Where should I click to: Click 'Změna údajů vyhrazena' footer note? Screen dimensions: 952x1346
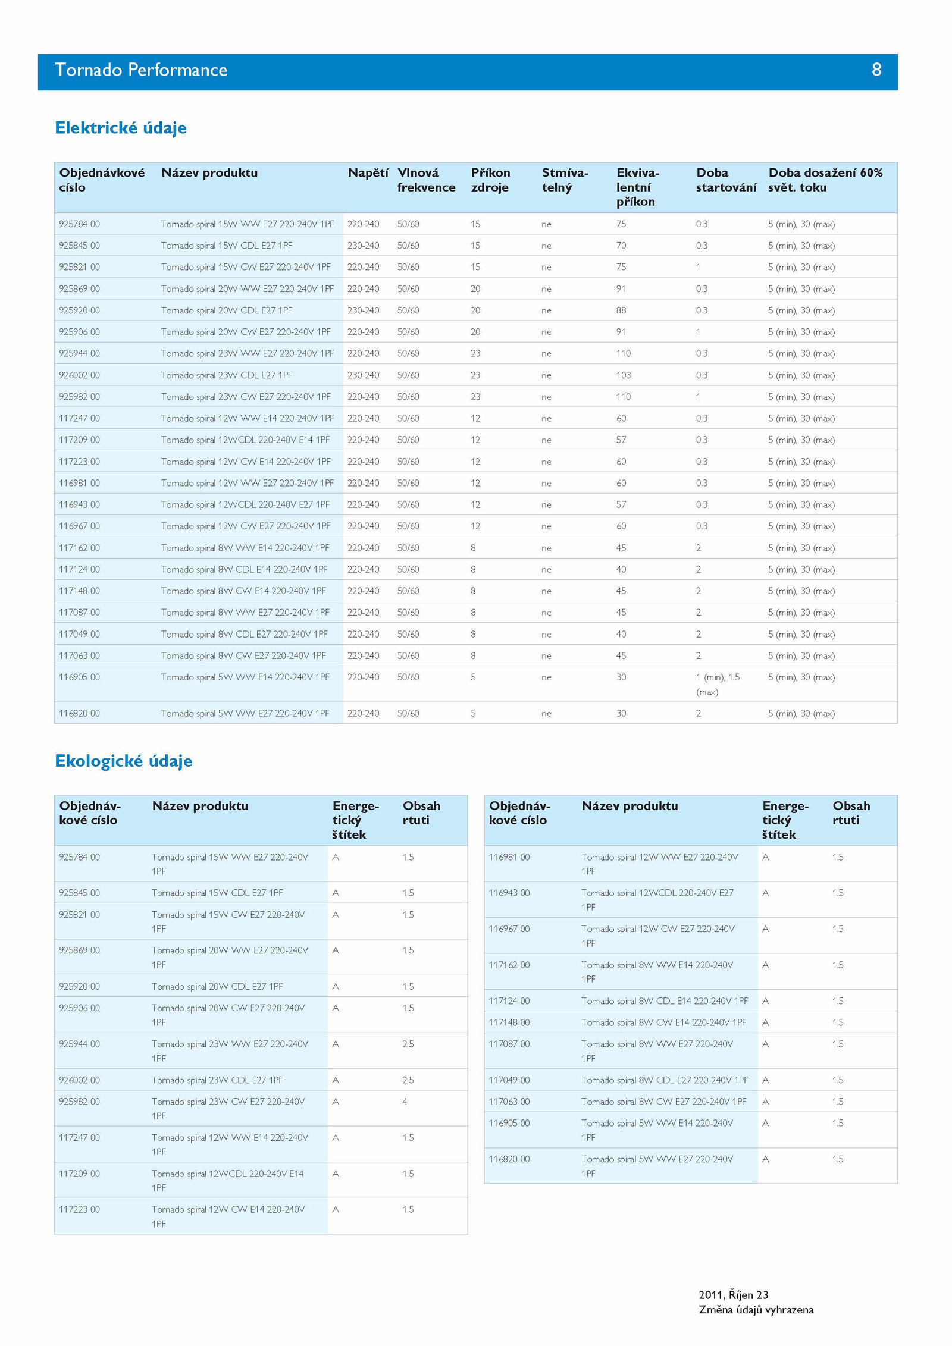pyautogui.click(x=756, y=1310)
